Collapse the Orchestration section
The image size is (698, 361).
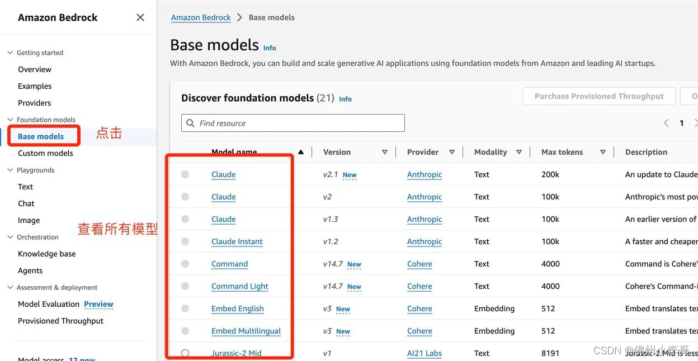[x=10, y=237]
